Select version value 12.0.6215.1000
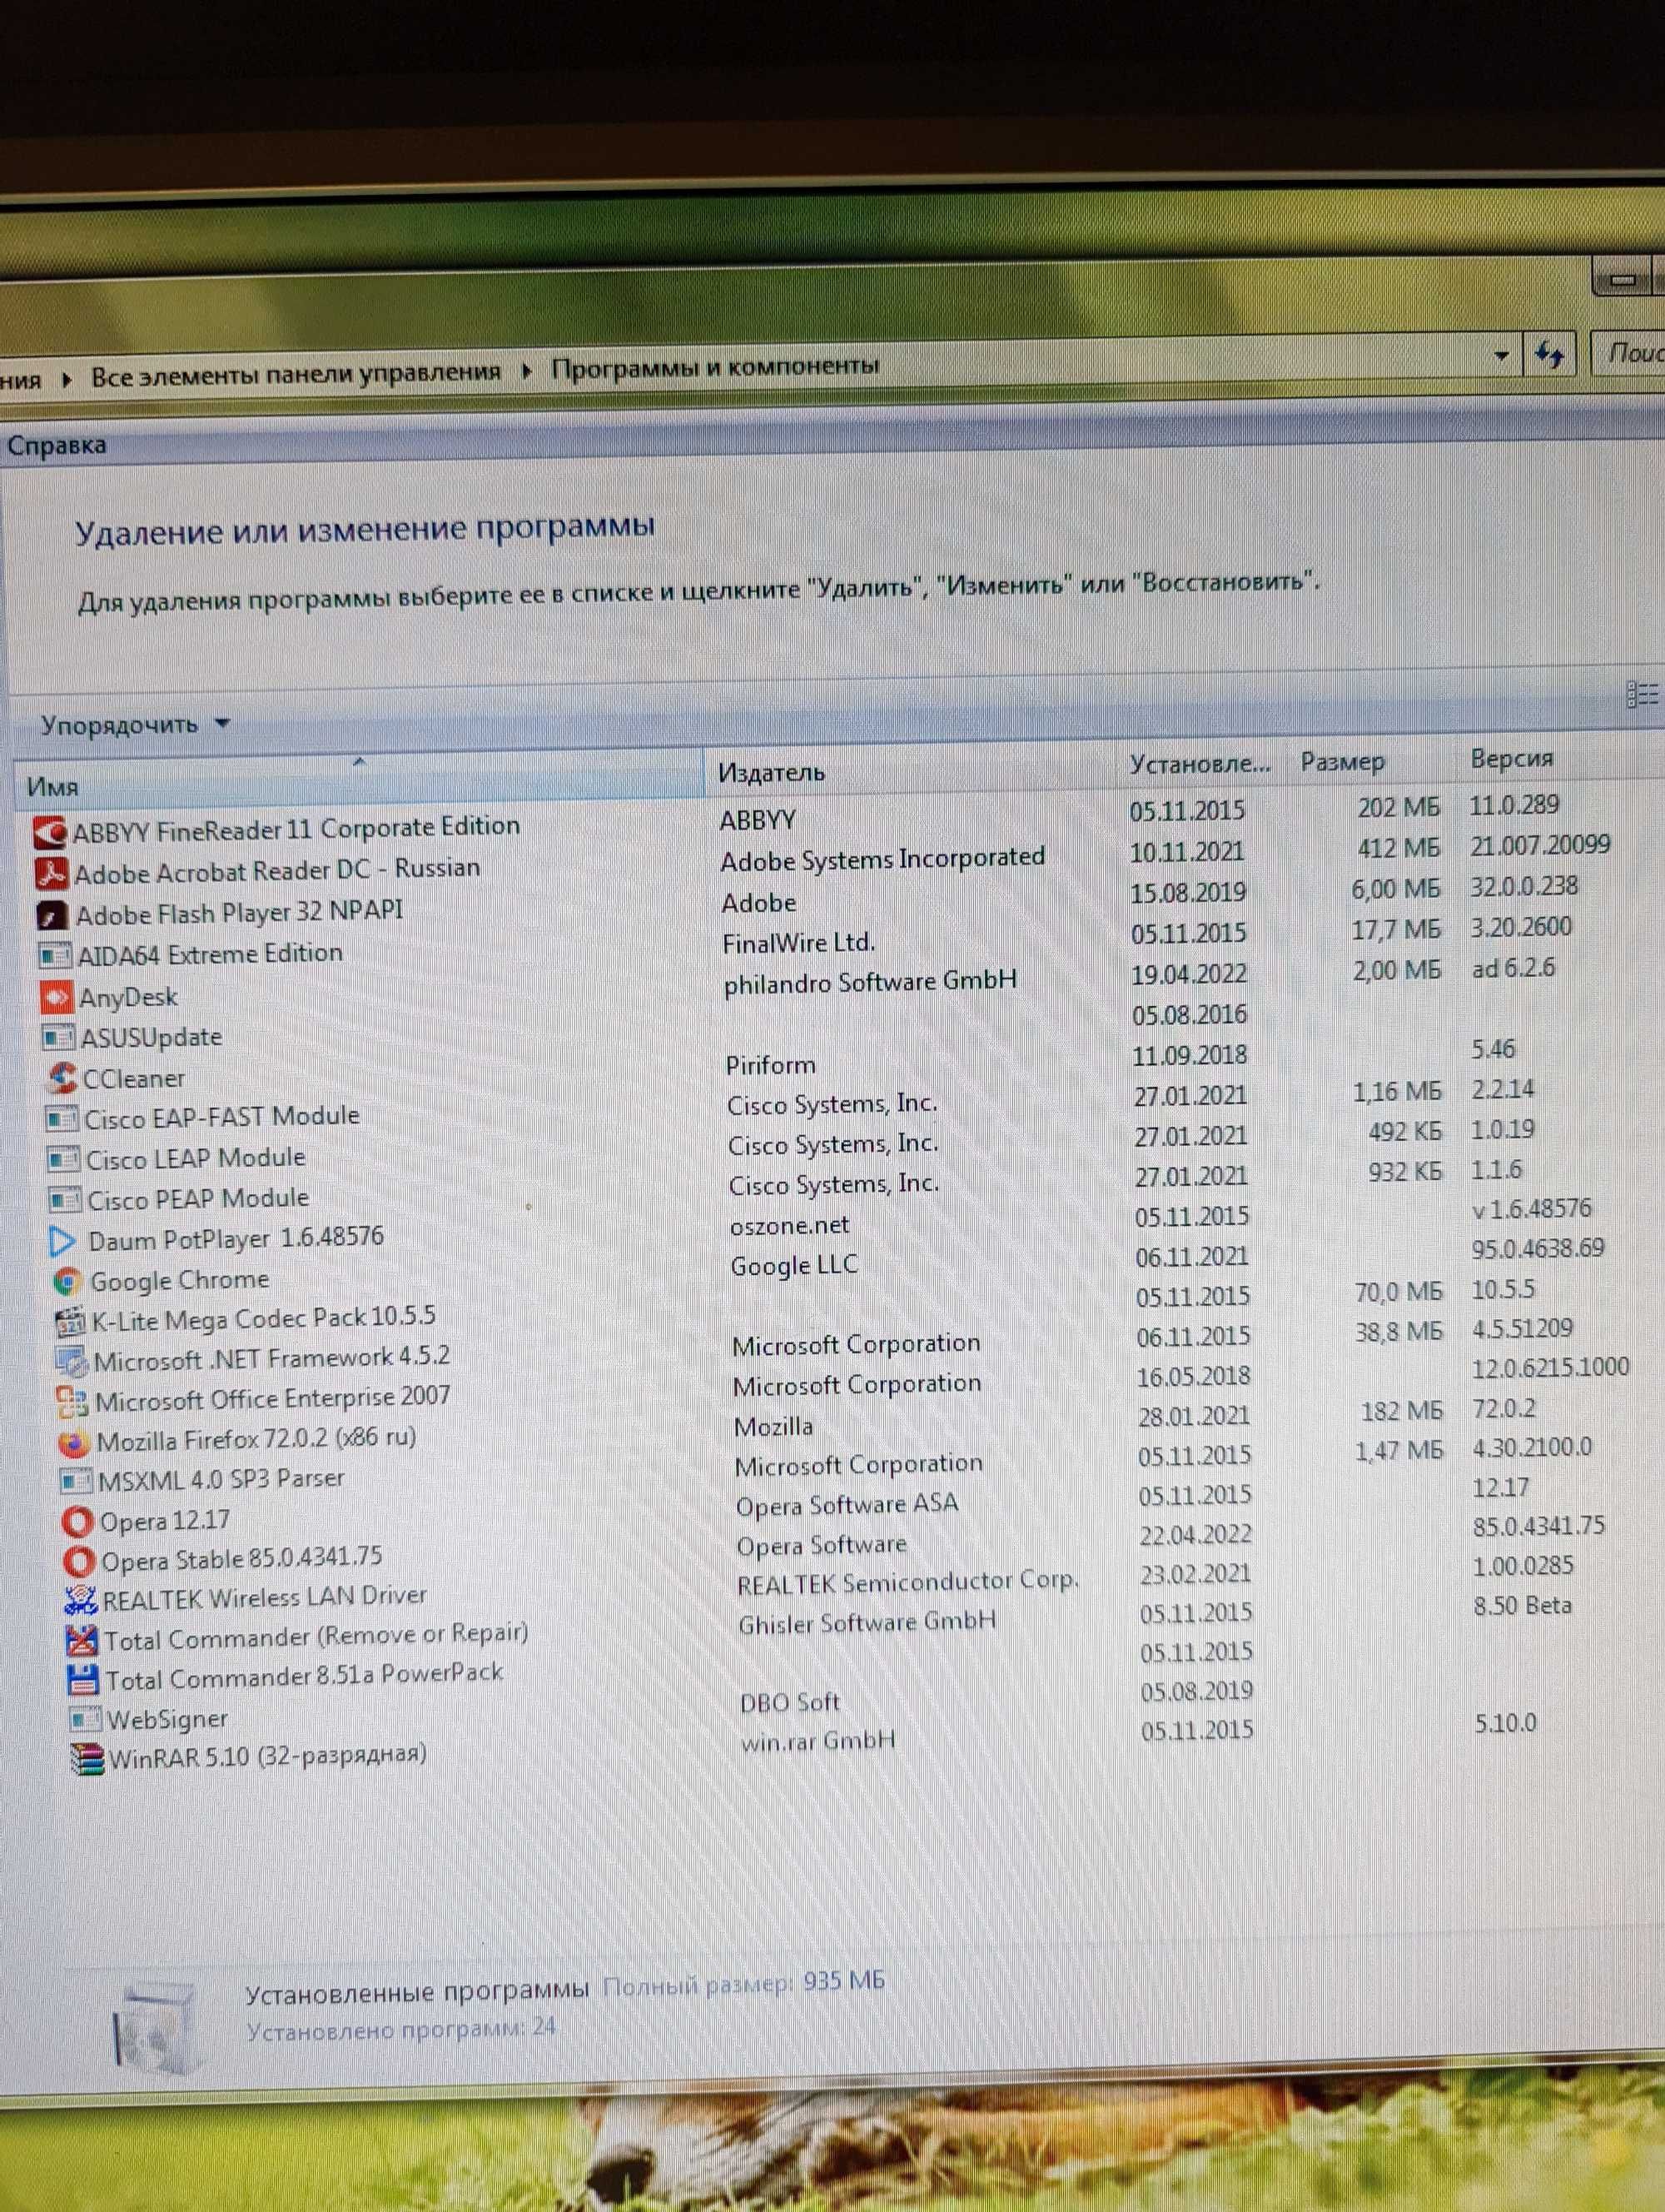The width and height of the screenshot is (1665, 2212). 1550,1367
